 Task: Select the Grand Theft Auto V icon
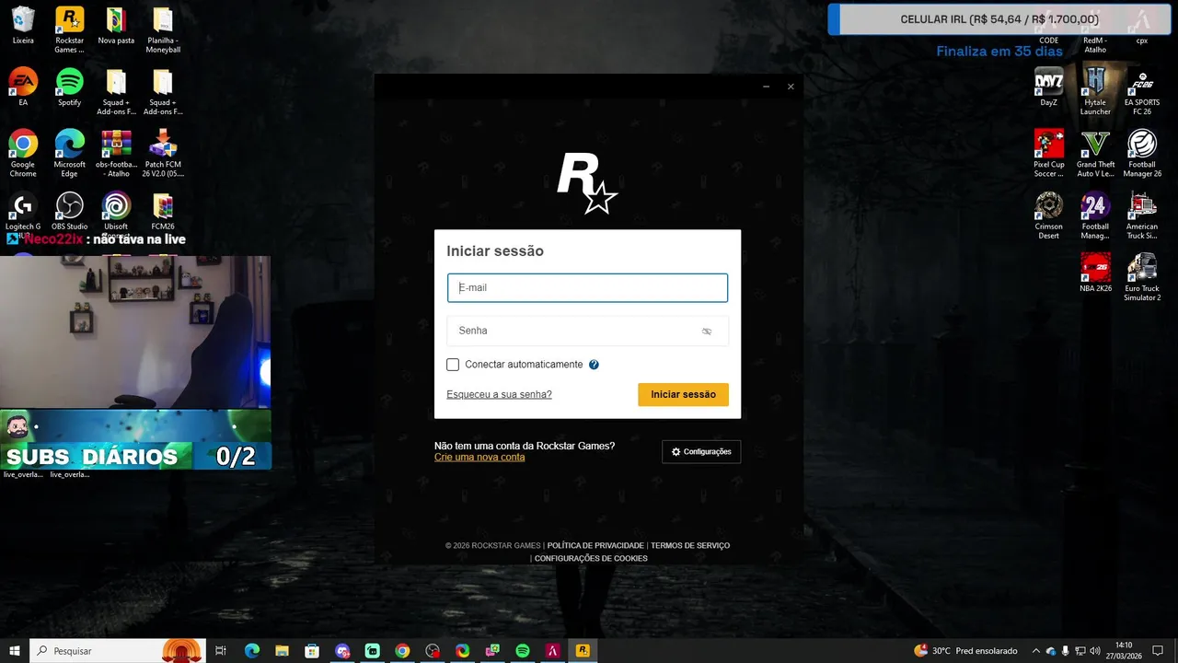click(1095, 153)
